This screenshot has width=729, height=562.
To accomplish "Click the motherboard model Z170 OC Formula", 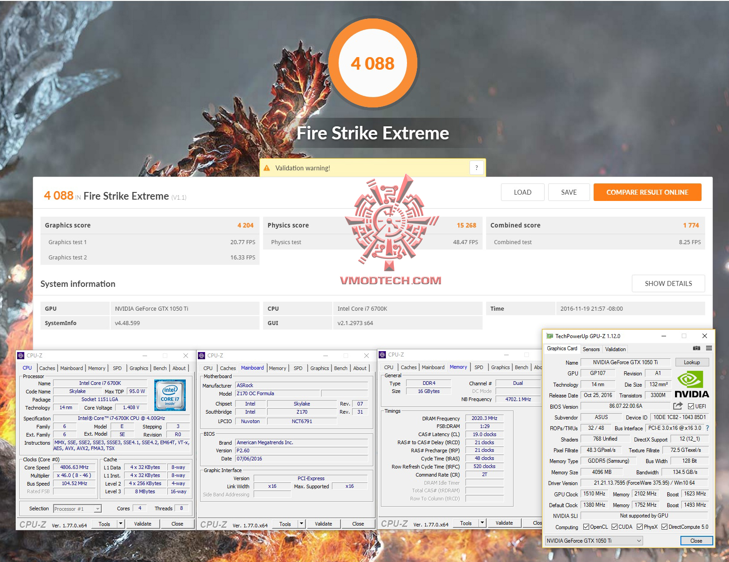I will (277, 393).
